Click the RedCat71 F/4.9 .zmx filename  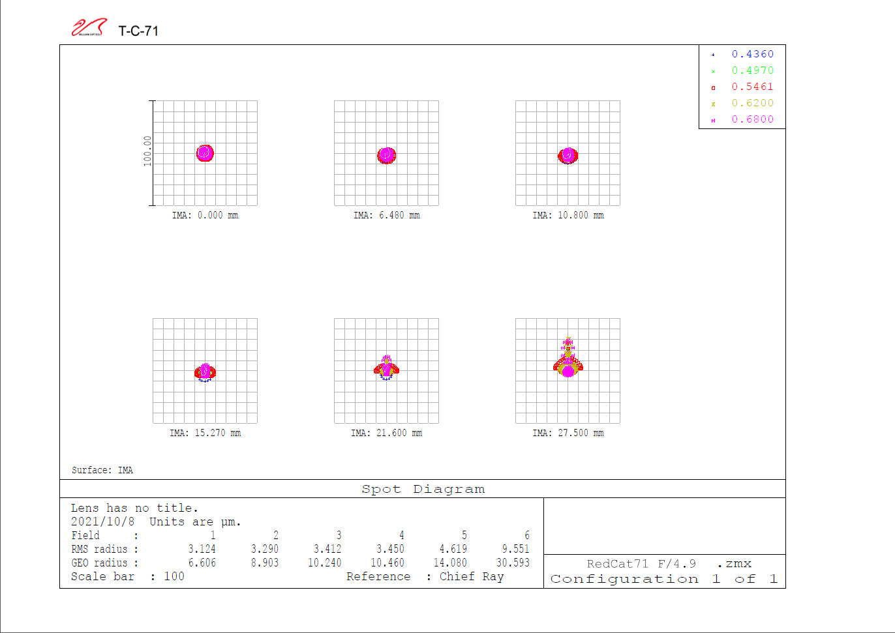(669, 564)
